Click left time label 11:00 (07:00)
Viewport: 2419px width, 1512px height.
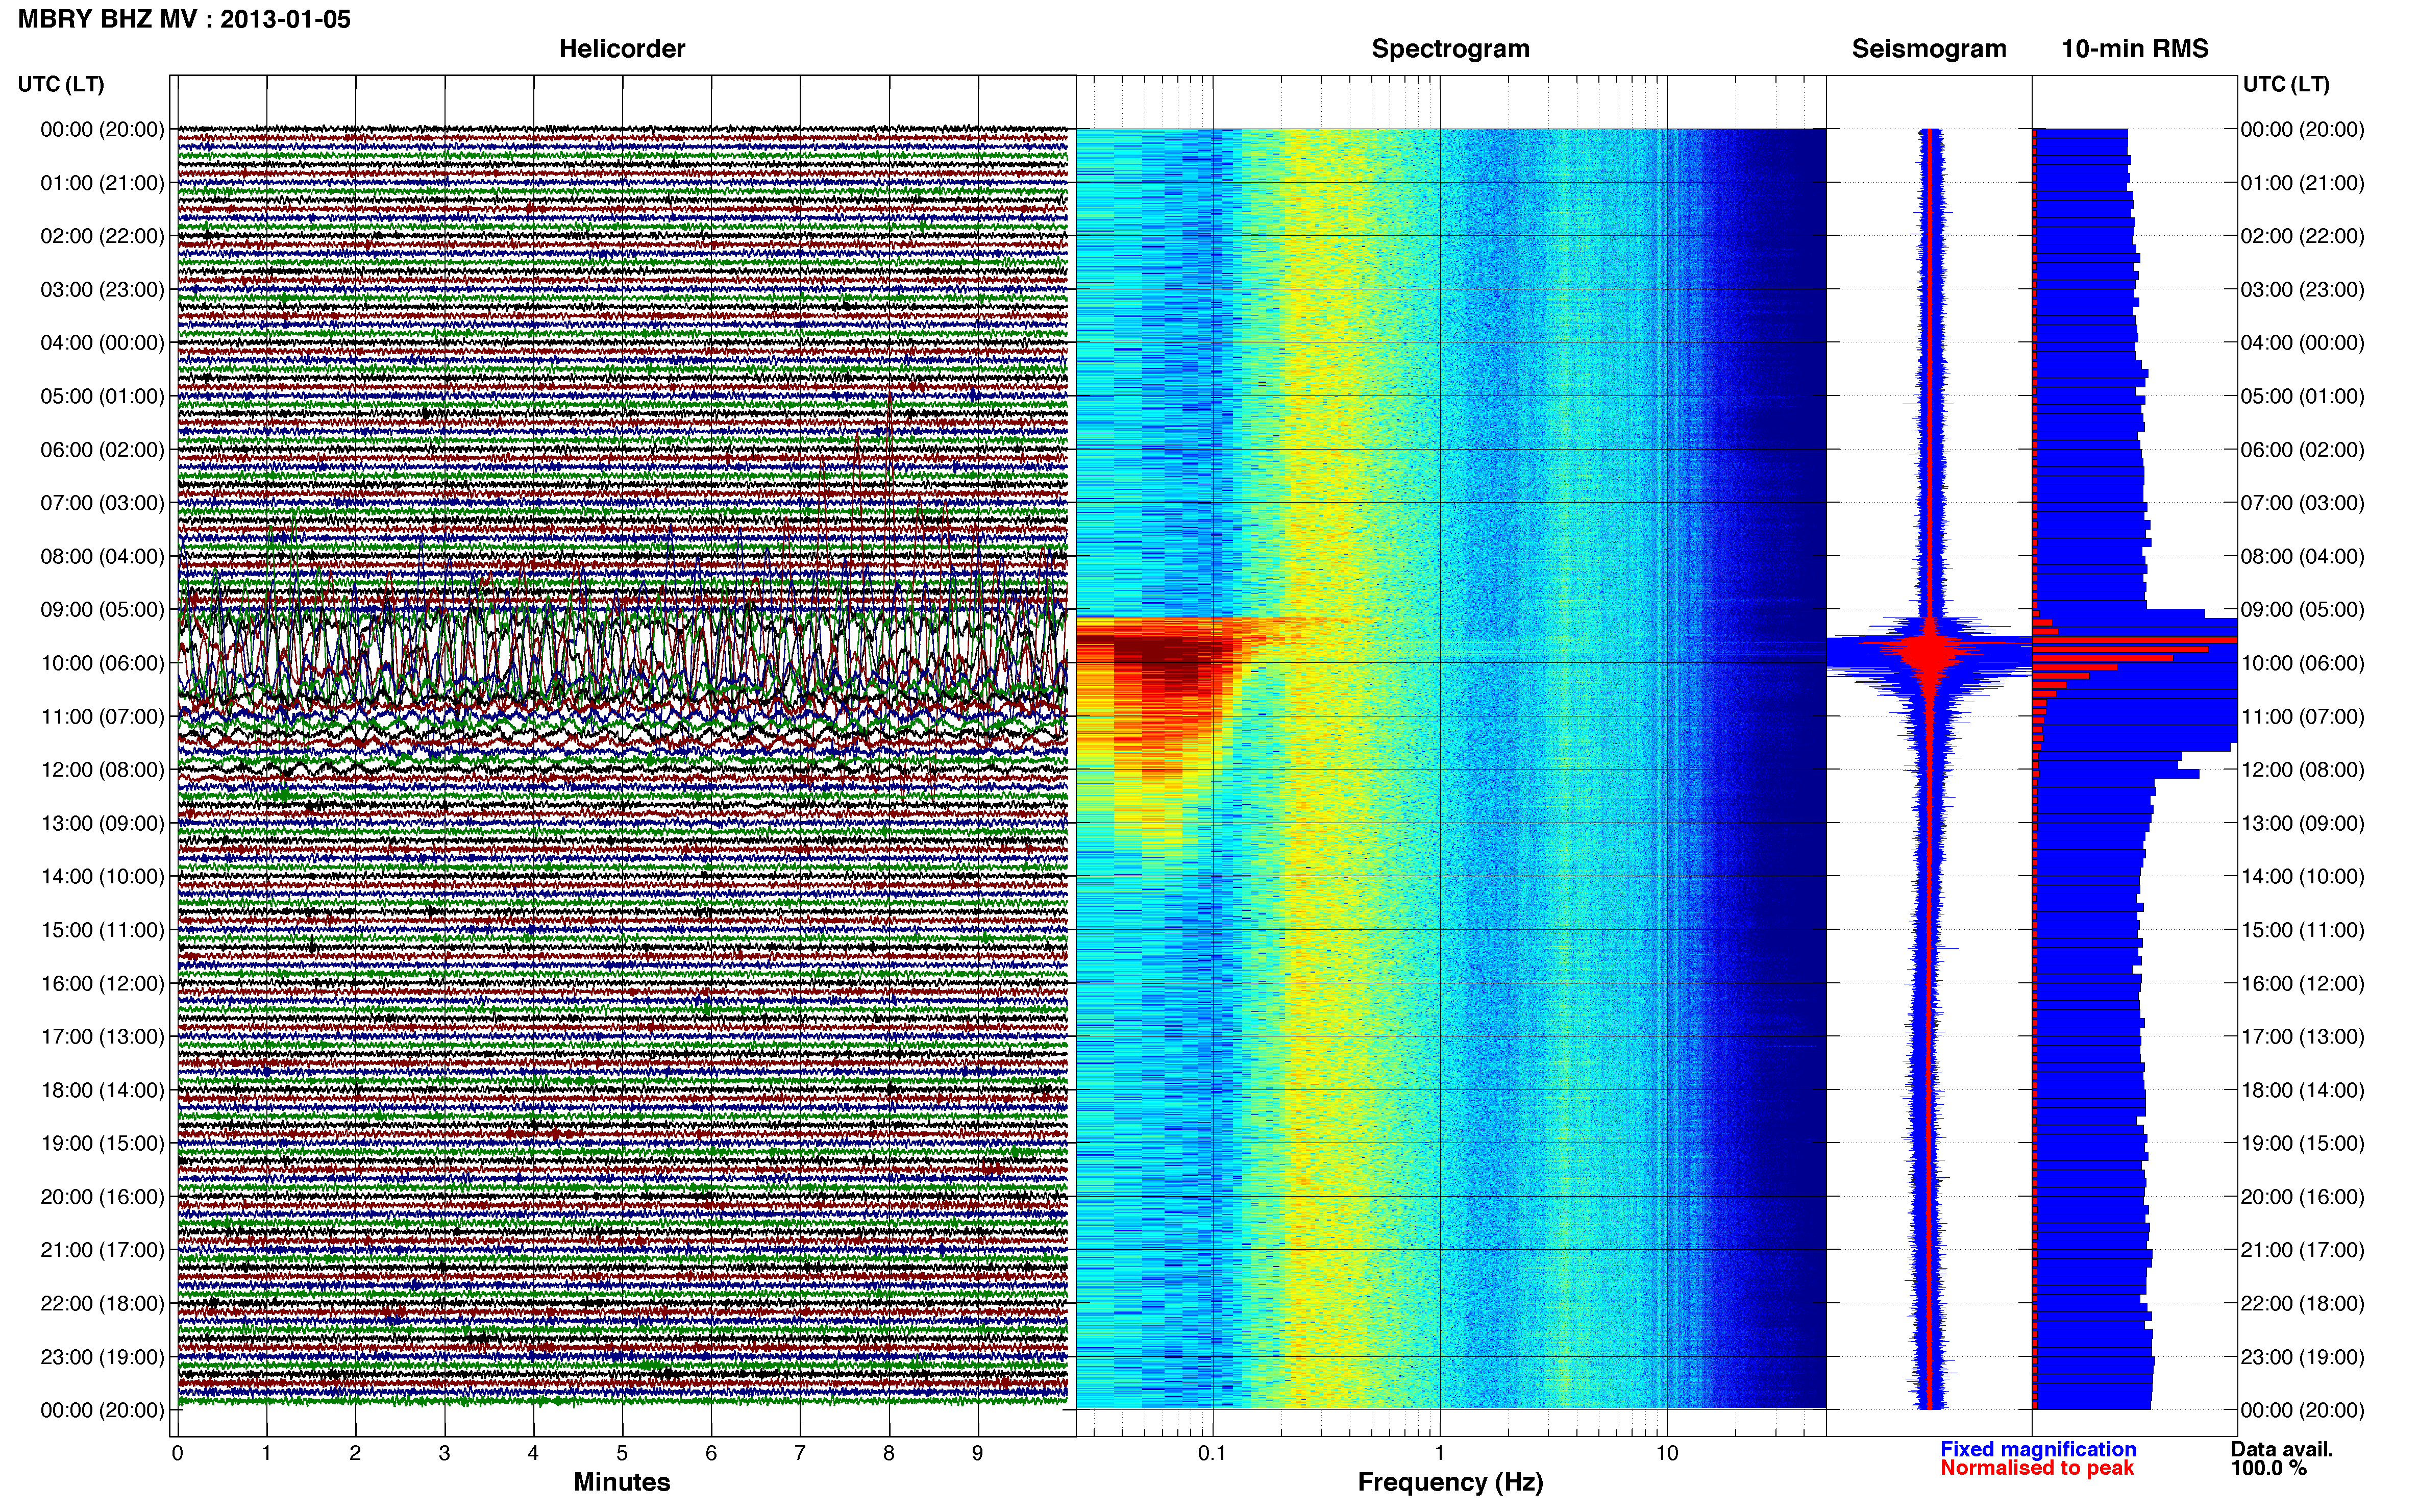pyautogui.click(x=102, y=717)
